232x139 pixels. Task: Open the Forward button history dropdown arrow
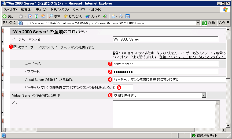25,16
